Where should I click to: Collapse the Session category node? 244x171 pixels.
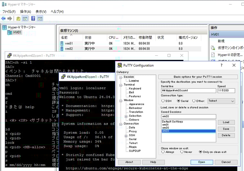(x=121, y=77)
